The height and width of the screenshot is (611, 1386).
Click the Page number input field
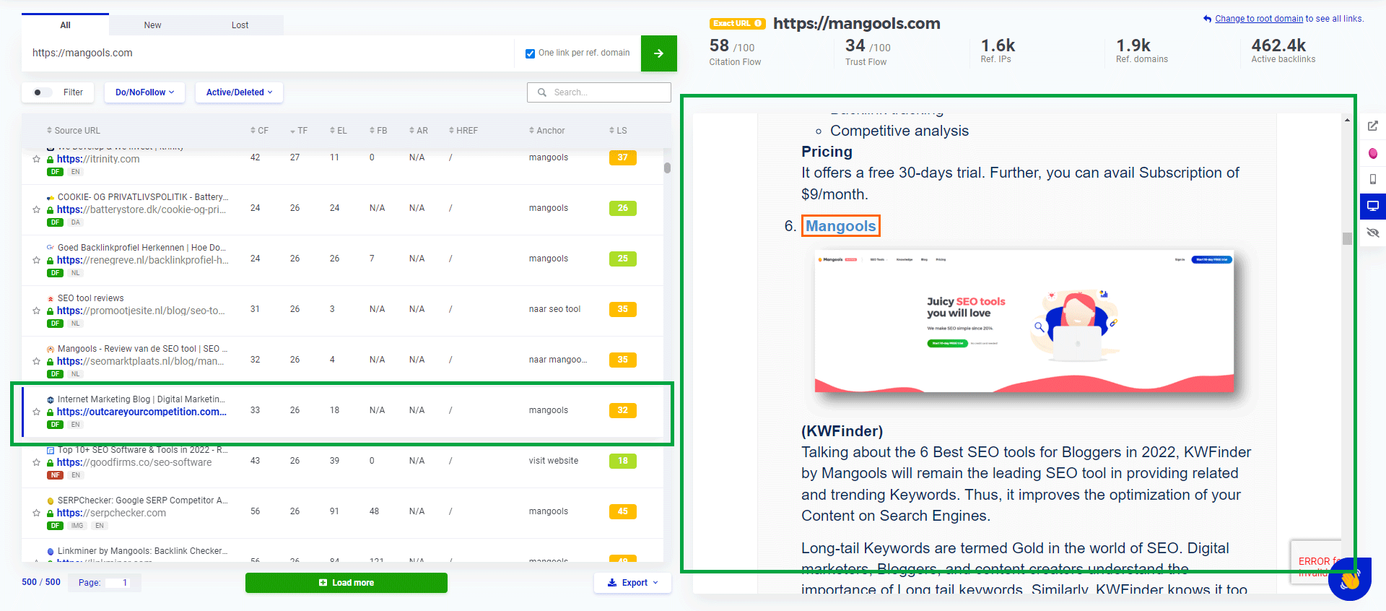pos(119,583)
